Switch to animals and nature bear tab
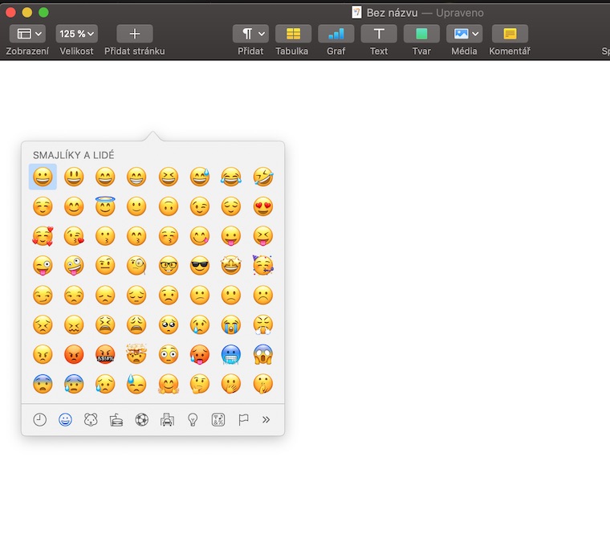The image size is (610, 559). click(91, 419)
